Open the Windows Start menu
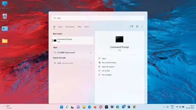The image size is (196, 110). click(61, 107)
